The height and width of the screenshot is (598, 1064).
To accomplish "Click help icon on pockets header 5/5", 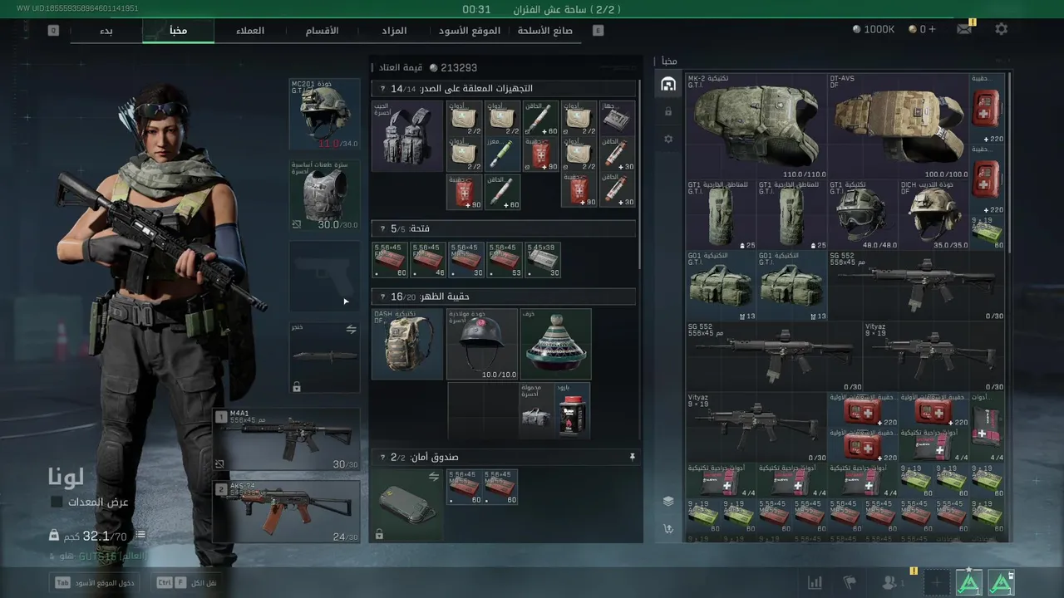I will point(382,228).
